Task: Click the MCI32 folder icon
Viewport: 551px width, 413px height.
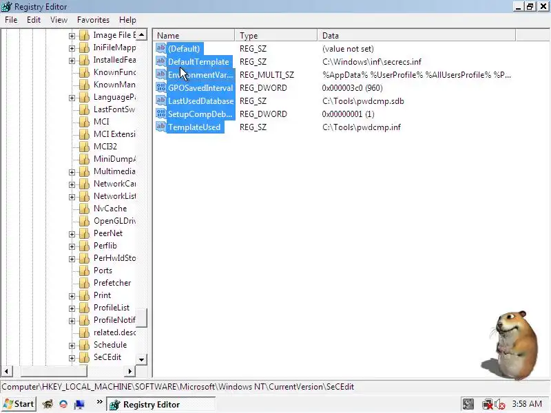Action: (x=84, y=147)
